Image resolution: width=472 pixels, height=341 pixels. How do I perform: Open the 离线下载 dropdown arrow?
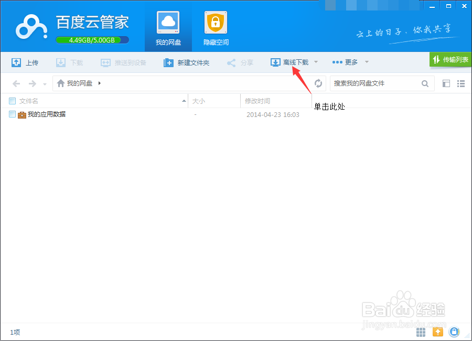coord(315,62)
